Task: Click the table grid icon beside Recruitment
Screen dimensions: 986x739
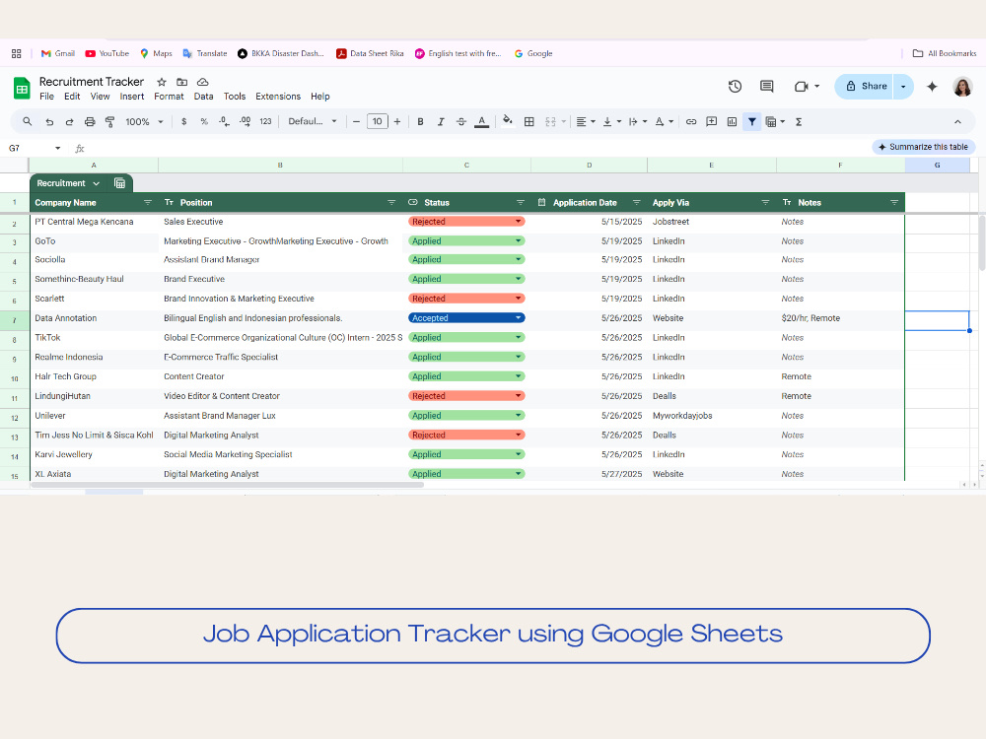Action: tap(119, 183)
